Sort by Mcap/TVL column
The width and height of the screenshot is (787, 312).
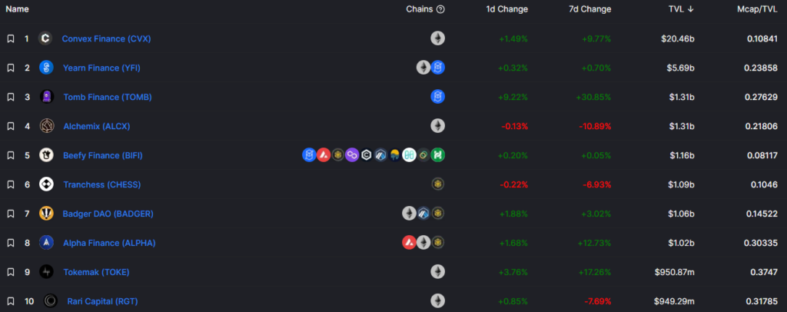(755, 10)
